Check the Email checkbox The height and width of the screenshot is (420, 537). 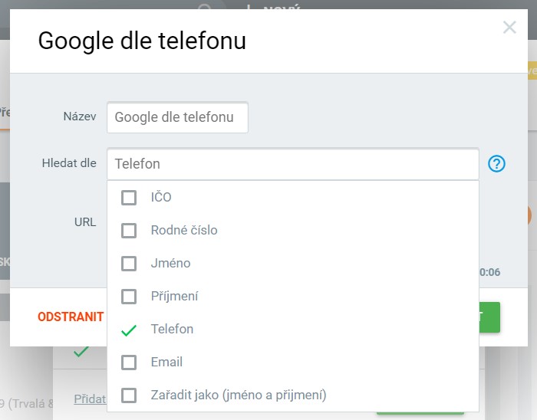pyautogui.click(x=129, y=363)
